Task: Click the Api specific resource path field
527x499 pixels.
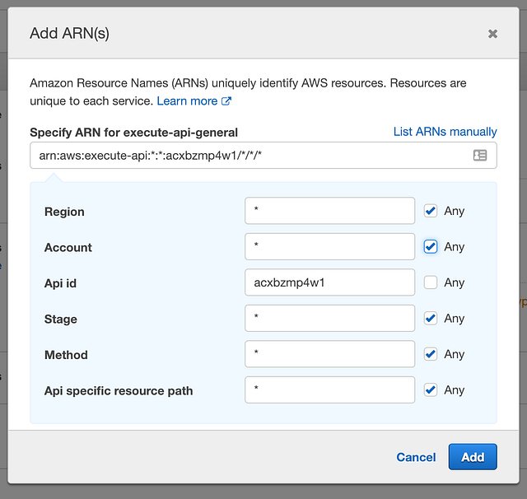Action: [329, 390]
